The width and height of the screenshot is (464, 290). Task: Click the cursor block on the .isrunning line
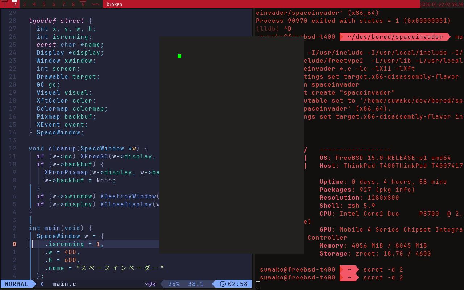point(31,244)
